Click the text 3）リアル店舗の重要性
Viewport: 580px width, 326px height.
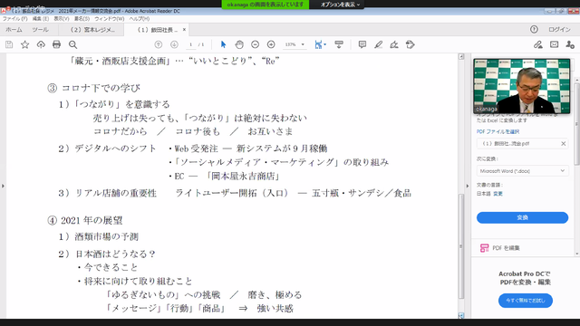(107, 193)
